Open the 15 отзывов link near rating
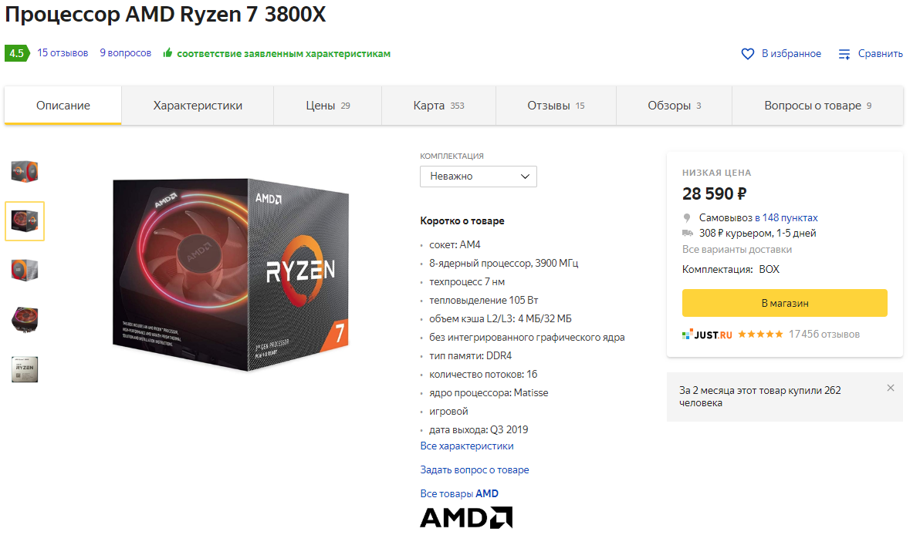The image size is (920, 545). (63, 52)
